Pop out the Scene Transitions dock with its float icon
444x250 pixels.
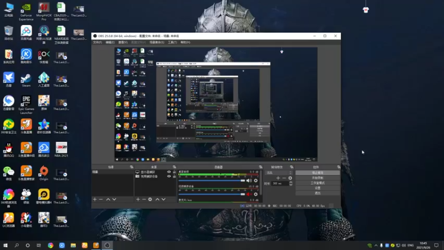pos(292,167)
